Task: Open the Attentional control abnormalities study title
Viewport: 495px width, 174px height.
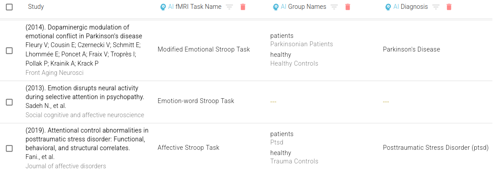Action: 87,139
